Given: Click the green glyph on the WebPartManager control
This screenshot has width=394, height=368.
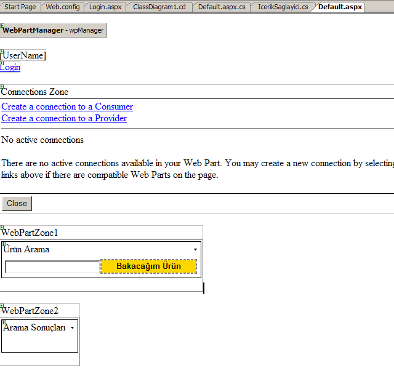Looking at the screenshot, I should (2, 25).
